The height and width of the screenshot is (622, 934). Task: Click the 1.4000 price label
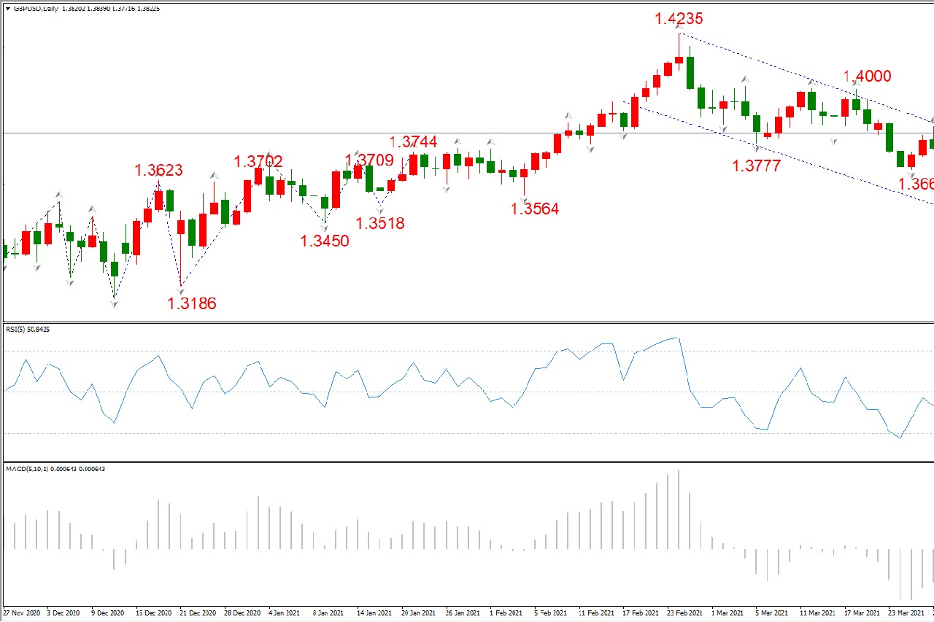(867, 77)
